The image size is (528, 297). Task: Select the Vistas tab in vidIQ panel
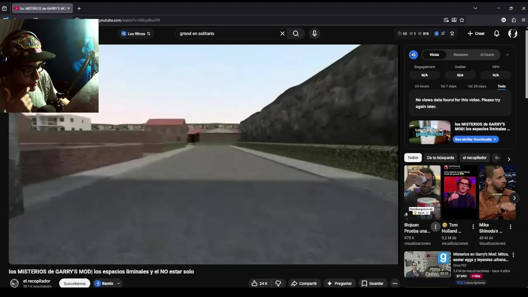434,54
